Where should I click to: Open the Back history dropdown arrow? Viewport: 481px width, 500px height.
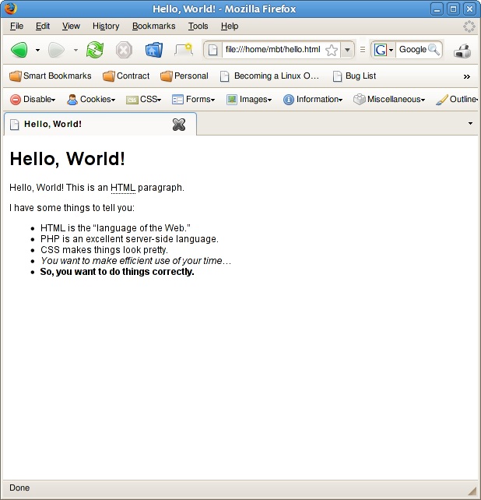pyautogui.click(x=37, y=50)
